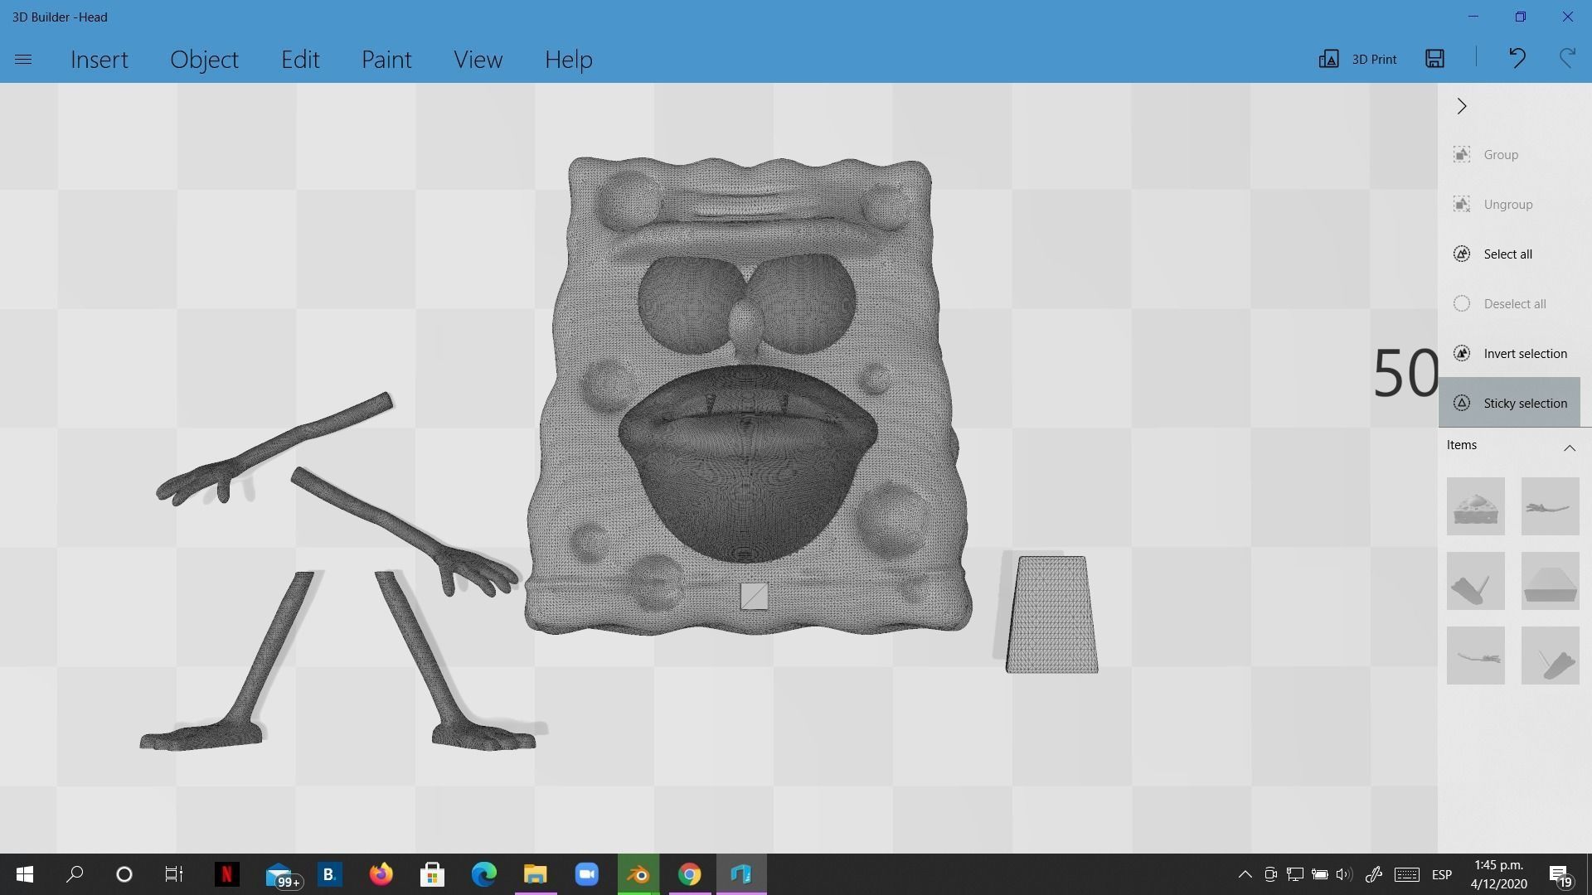This screenshot has height=895, width=1592.
Task: Select the head item thumbnail
Action: [x=1476, y=506]
